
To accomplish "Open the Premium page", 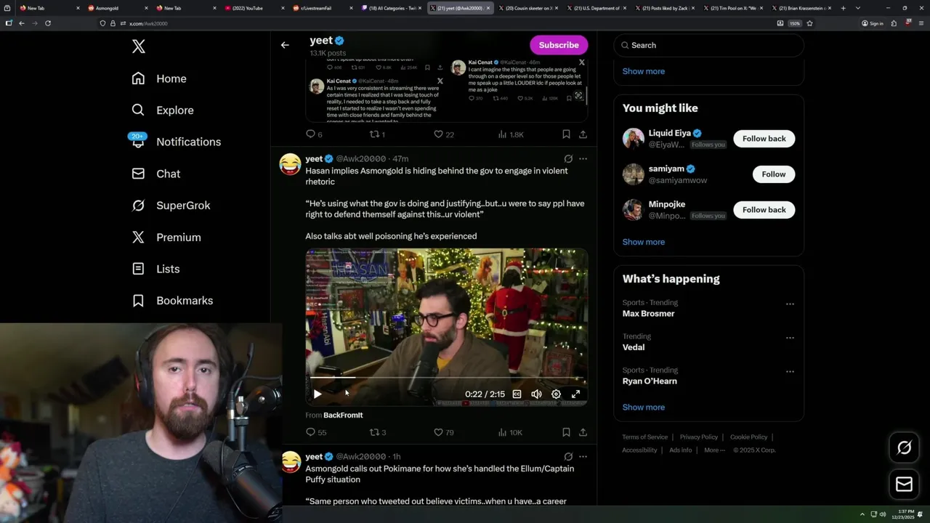I will [166, 238].
